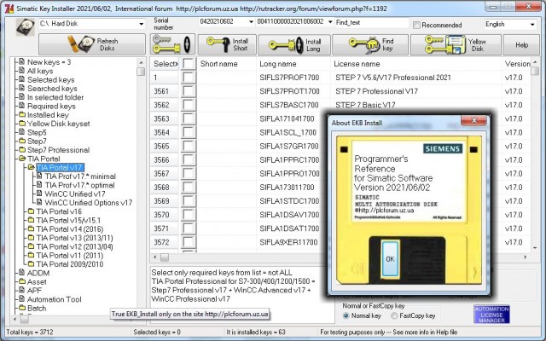
Task: Click the APF document icon
Action: click(21, 290)
